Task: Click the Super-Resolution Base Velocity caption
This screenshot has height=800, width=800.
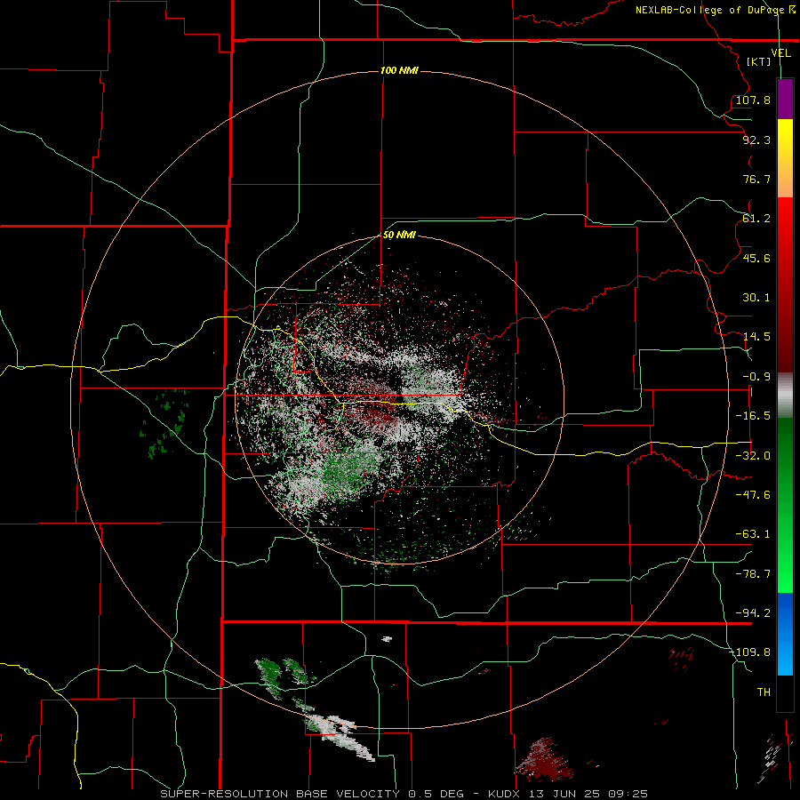Action: [x=404, y=794]
